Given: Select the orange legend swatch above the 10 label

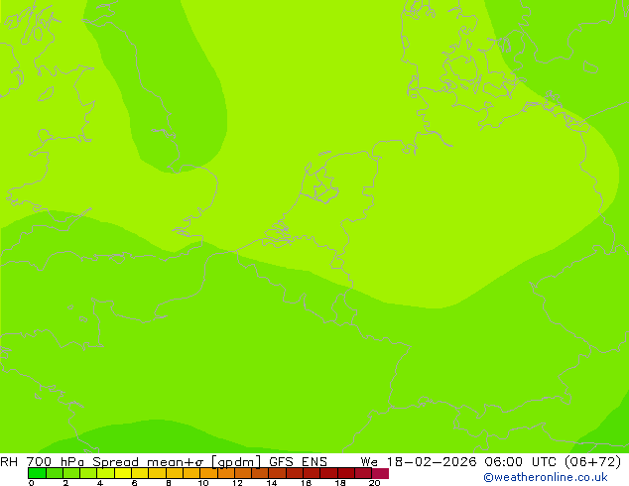Looking at the screenshot, I should pos(208,473).
